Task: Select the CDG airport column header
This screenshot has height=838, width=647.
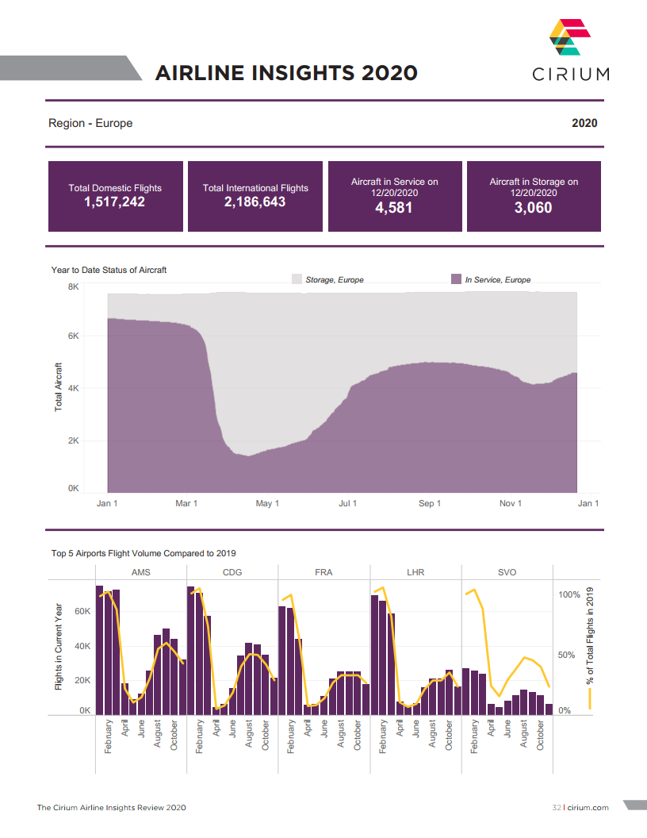Action: [x=232, y=572]
